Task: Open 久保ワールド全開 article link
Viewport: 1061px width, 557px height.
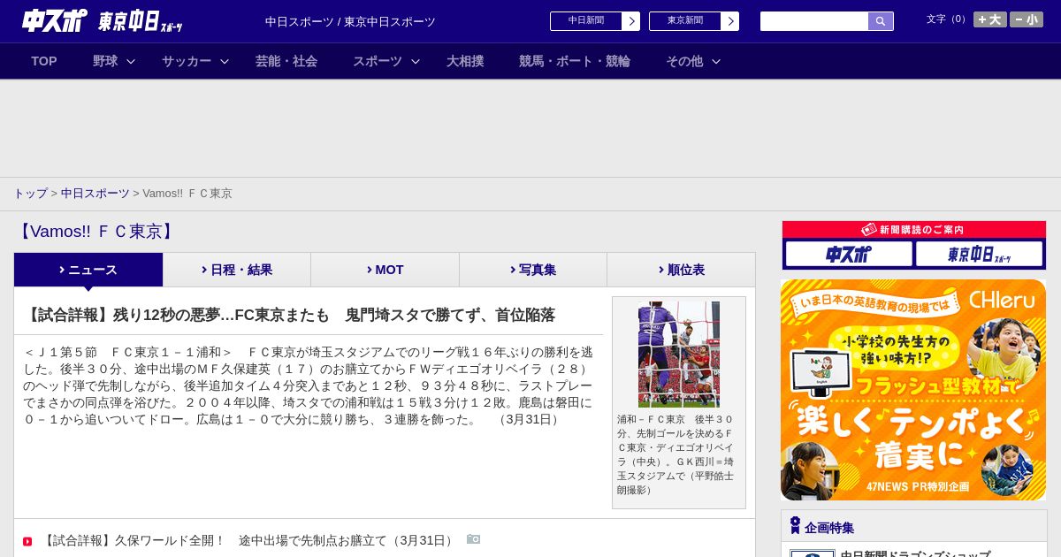Action: pos(248,540)
